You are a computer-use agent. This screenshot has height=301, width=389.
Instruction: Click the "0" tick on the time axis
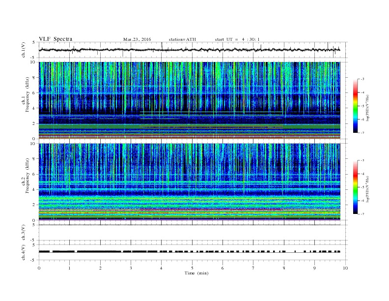pyautogui.click(x=39, y=268)
